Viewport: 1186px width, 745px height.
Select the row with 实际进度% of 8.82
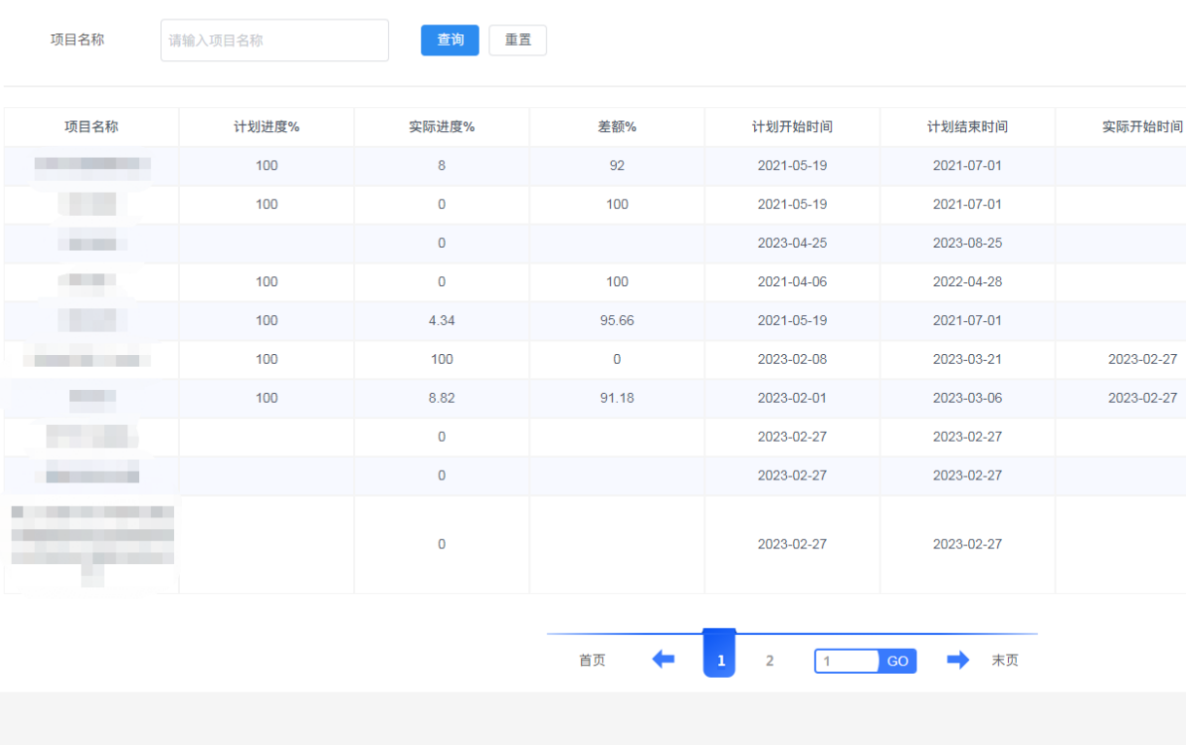click(441, 398)
